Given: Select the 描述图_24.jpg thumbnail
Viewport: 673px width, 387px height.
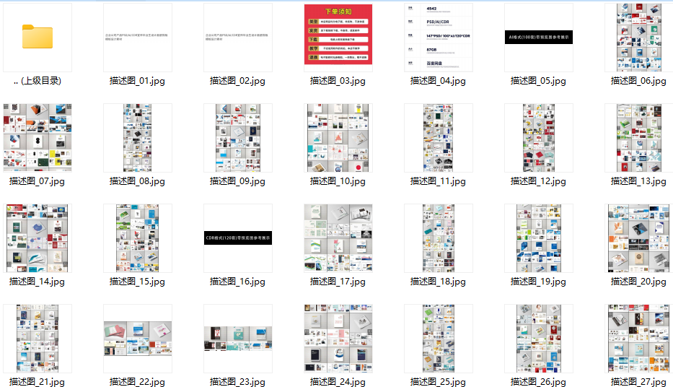Looking at the screenshot, I should [x=338, y=339].
